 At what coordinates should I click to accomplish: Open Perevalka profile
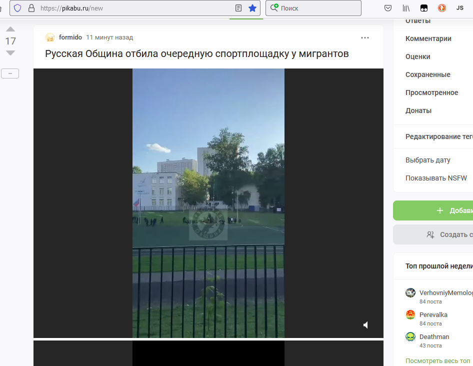[433, 314]
